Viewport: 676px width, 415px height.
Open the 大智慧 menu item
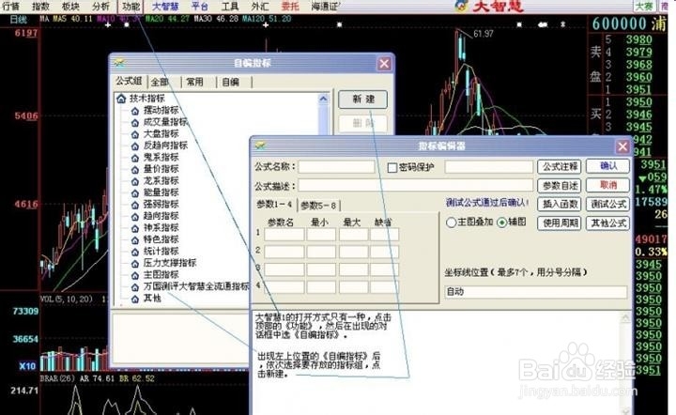click(x=165, y=7)
